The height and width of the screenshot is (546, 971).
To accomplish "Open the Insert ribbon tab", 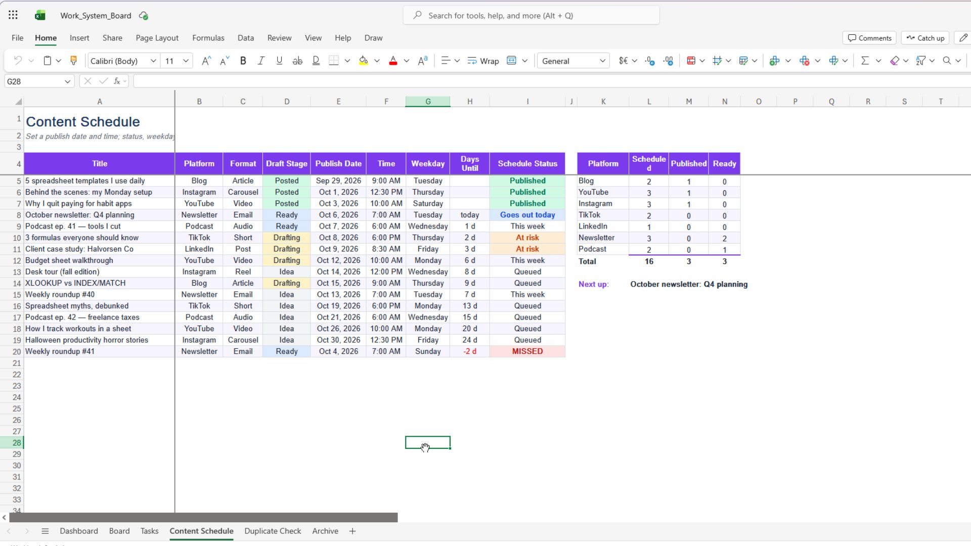I will coord(79,38).
